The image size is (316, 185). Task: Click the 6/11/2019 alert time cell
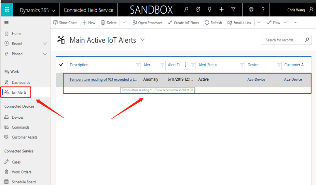[x=180, y=79]
